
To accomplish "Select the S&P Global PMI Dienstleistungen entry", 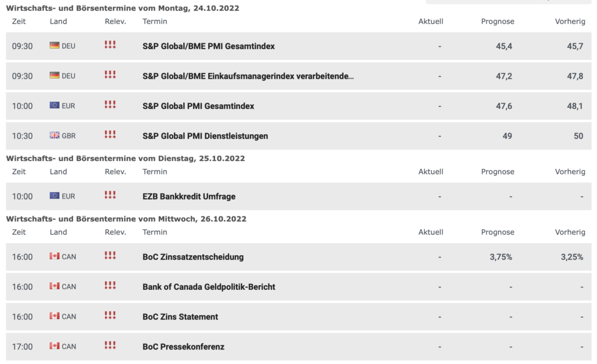I will pyautogui.click(x=205, y=137).
